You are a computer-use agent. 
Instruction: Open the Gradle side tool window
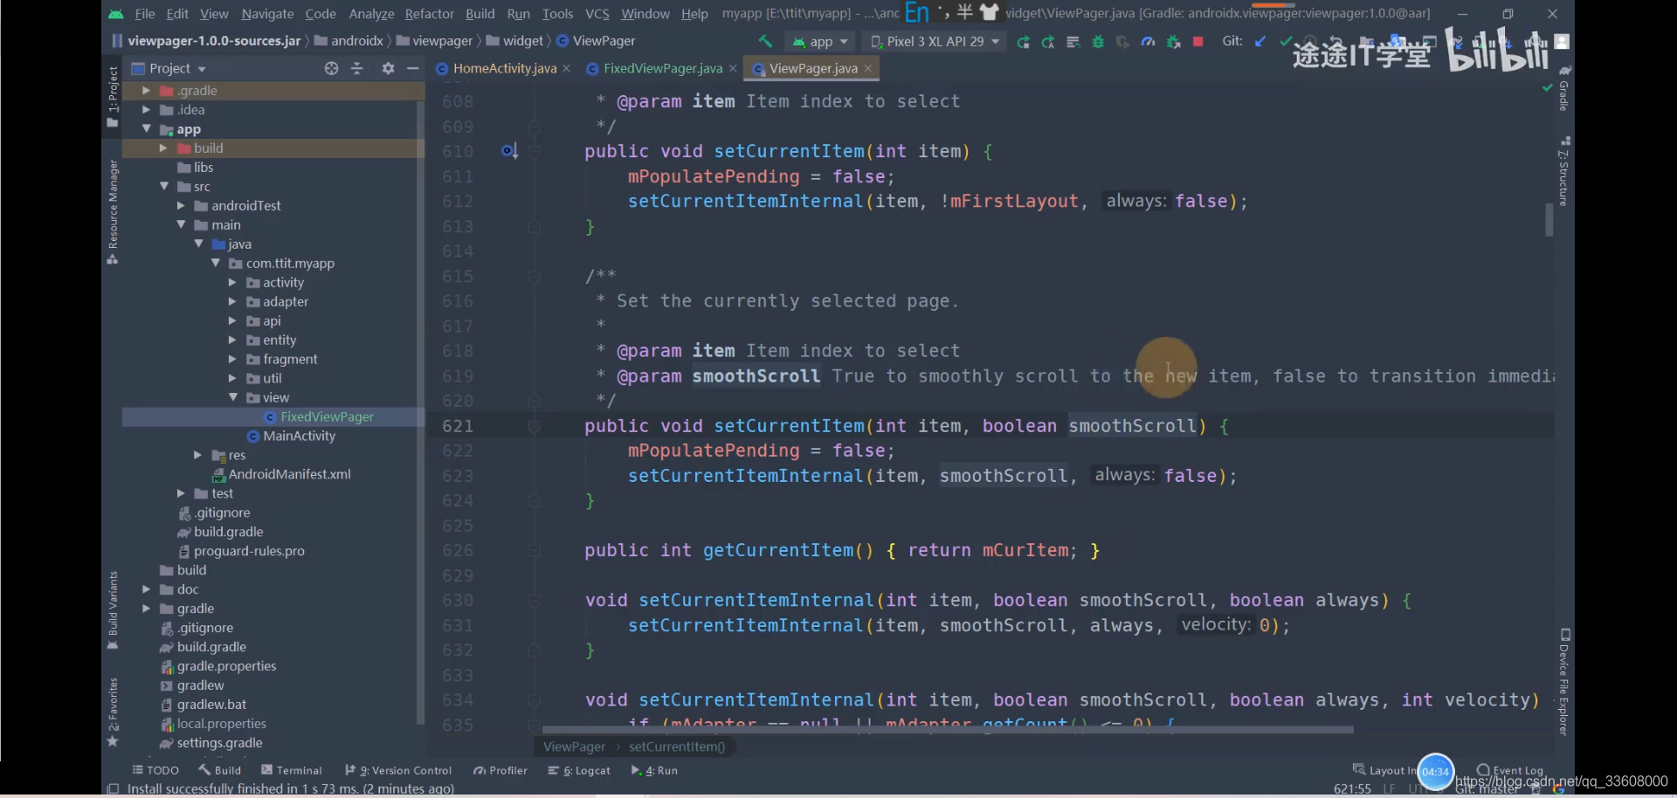click(x=1564, y=87)
